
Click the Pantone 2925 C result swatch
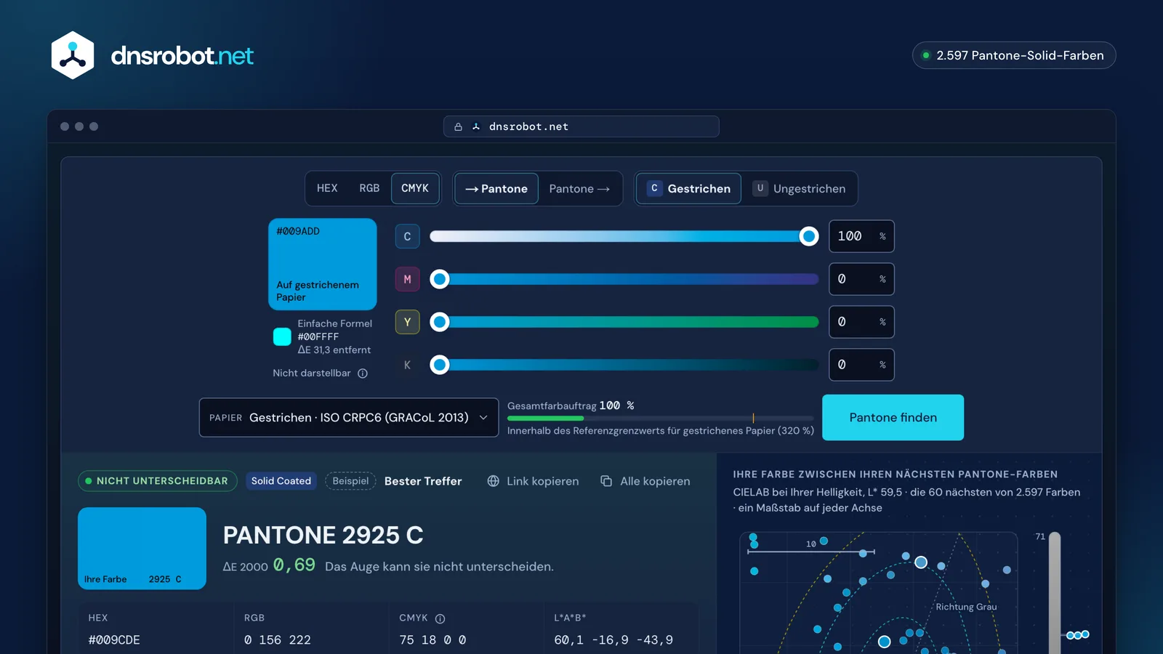point(142,549)
